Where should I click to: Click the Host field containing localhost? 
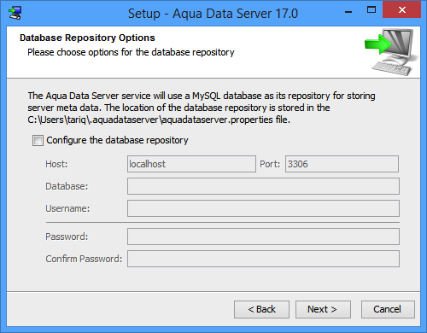191,164
